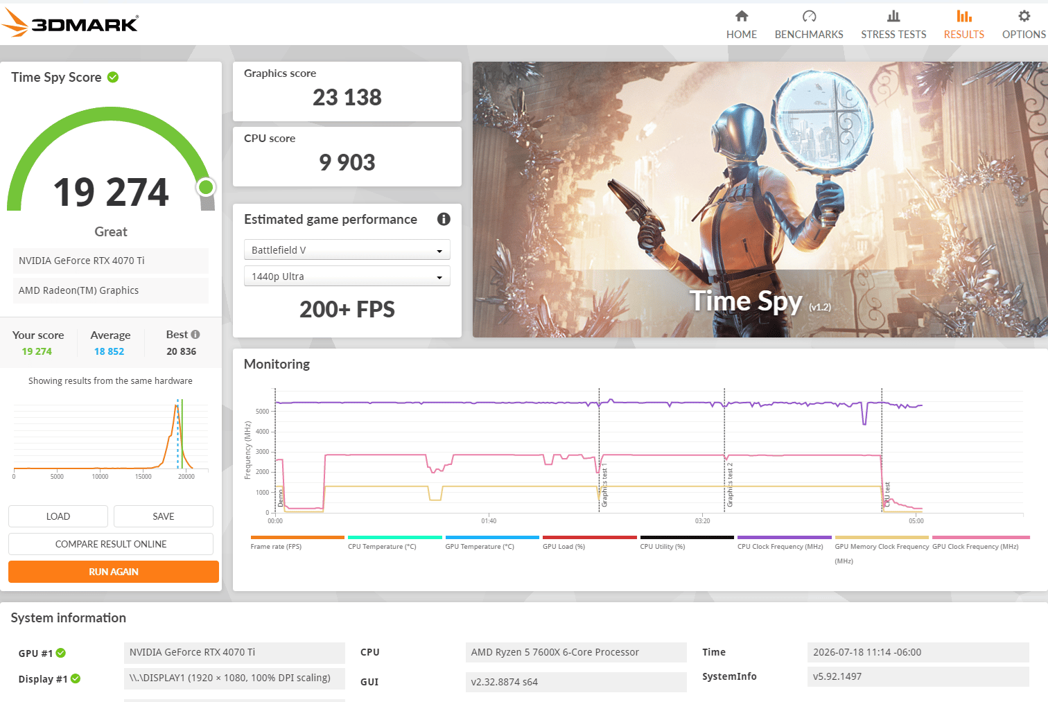Click the GUI version v2.32.8874 s64
The image size is (1048, 702).
coord(576,682)
